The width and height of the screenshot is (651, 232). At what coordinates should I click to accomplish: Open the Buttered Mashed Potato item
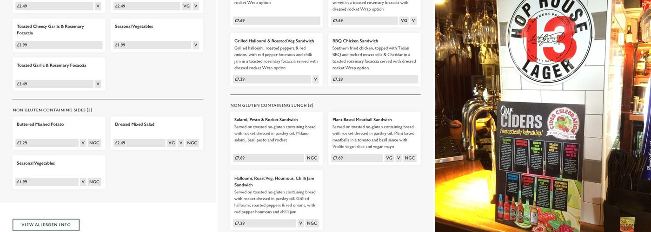click(40, 124)
